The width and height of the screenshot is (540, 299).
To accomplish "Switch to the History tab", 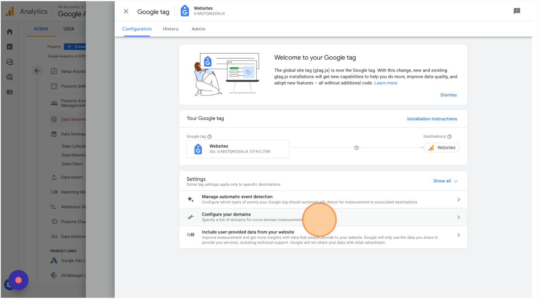I will 170,29.
